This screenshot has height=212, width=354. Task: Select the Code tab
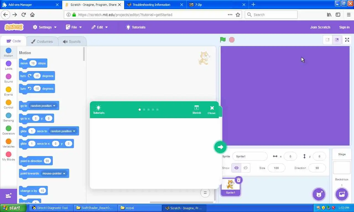coord(14,41)
